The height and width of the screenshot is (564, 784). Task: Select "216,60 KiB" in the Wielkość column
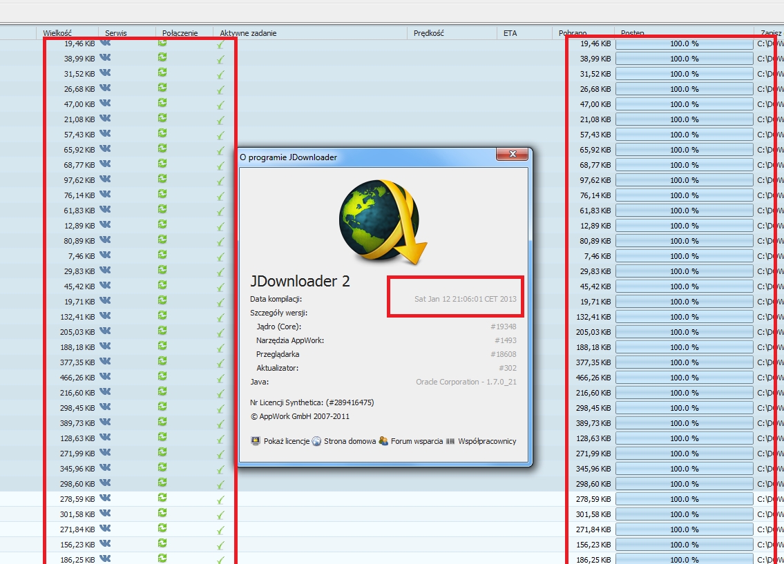pos(77,393)
